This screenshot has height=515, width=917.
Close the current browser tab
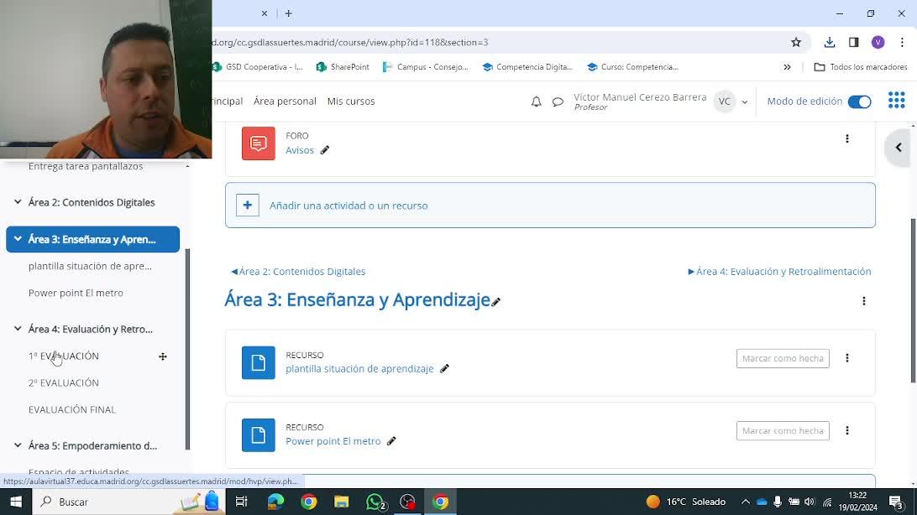pos(265,13)
